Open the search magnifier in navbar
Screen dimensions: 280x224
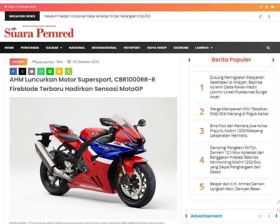click(x=268, y=48)
